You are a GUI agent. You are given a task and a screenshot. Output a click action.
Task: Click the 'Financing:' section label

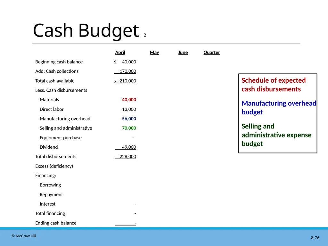[x=45, y=176]
